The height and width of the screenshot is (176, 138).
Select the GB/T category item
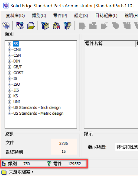click(18, 67)
